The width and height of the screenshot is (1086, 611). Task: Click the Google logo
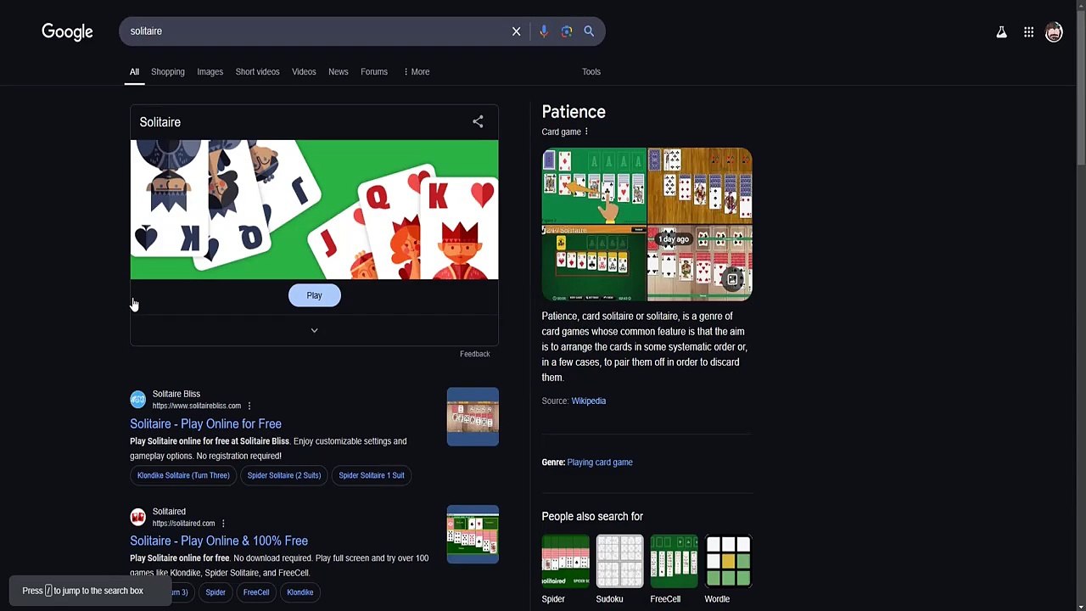[67, 32]
